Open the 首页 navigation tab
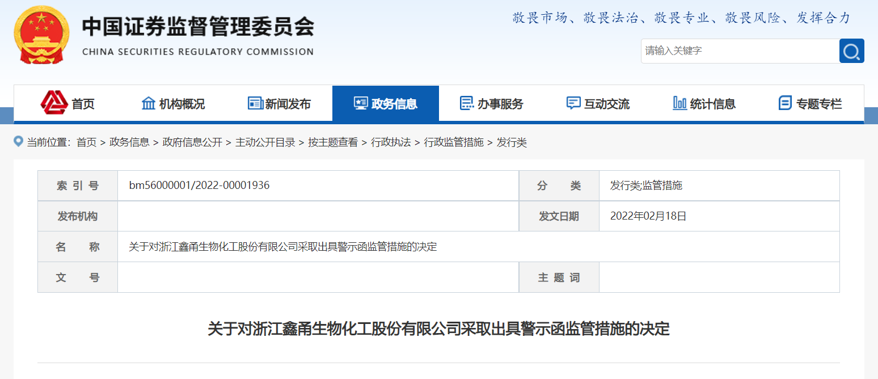878x379 pixels. [x=67, y=103]
